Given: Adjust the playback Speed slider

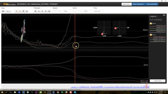Looking at the screenshot, I should point(57,11).
